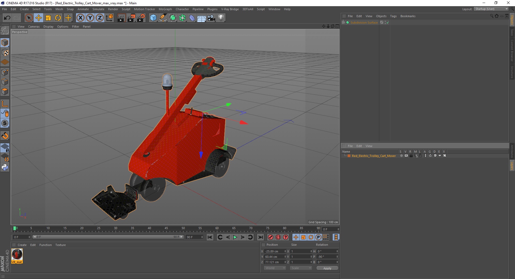
Task: Go to end of animation
Action: [260, 237]
